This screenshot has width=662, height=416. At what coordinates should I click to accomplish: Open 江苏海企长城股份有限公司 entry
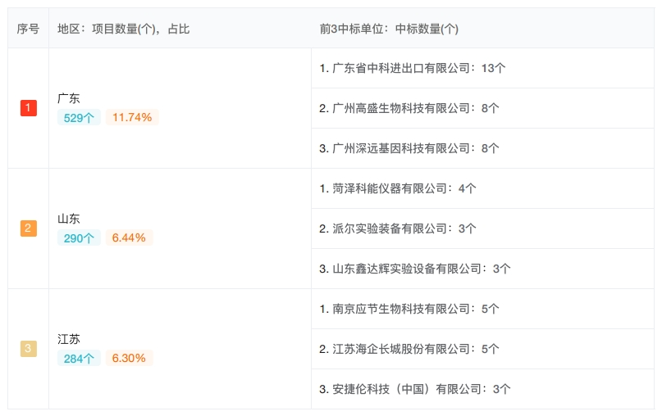coord(482,349)
